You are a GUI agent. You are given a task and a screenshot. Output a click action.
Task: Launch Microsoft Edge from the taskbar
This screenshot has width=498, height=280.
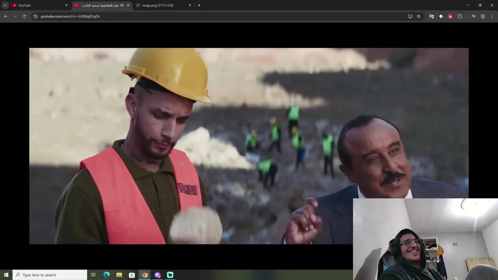[107, 275]
